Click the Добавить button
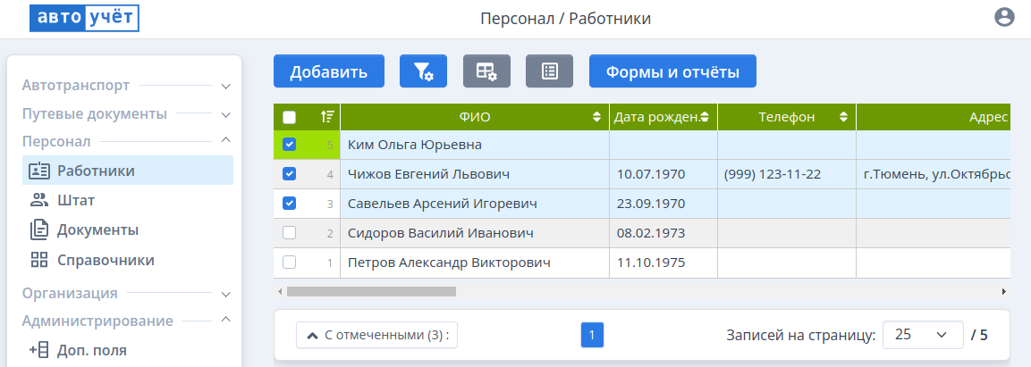 coord(328,71)
